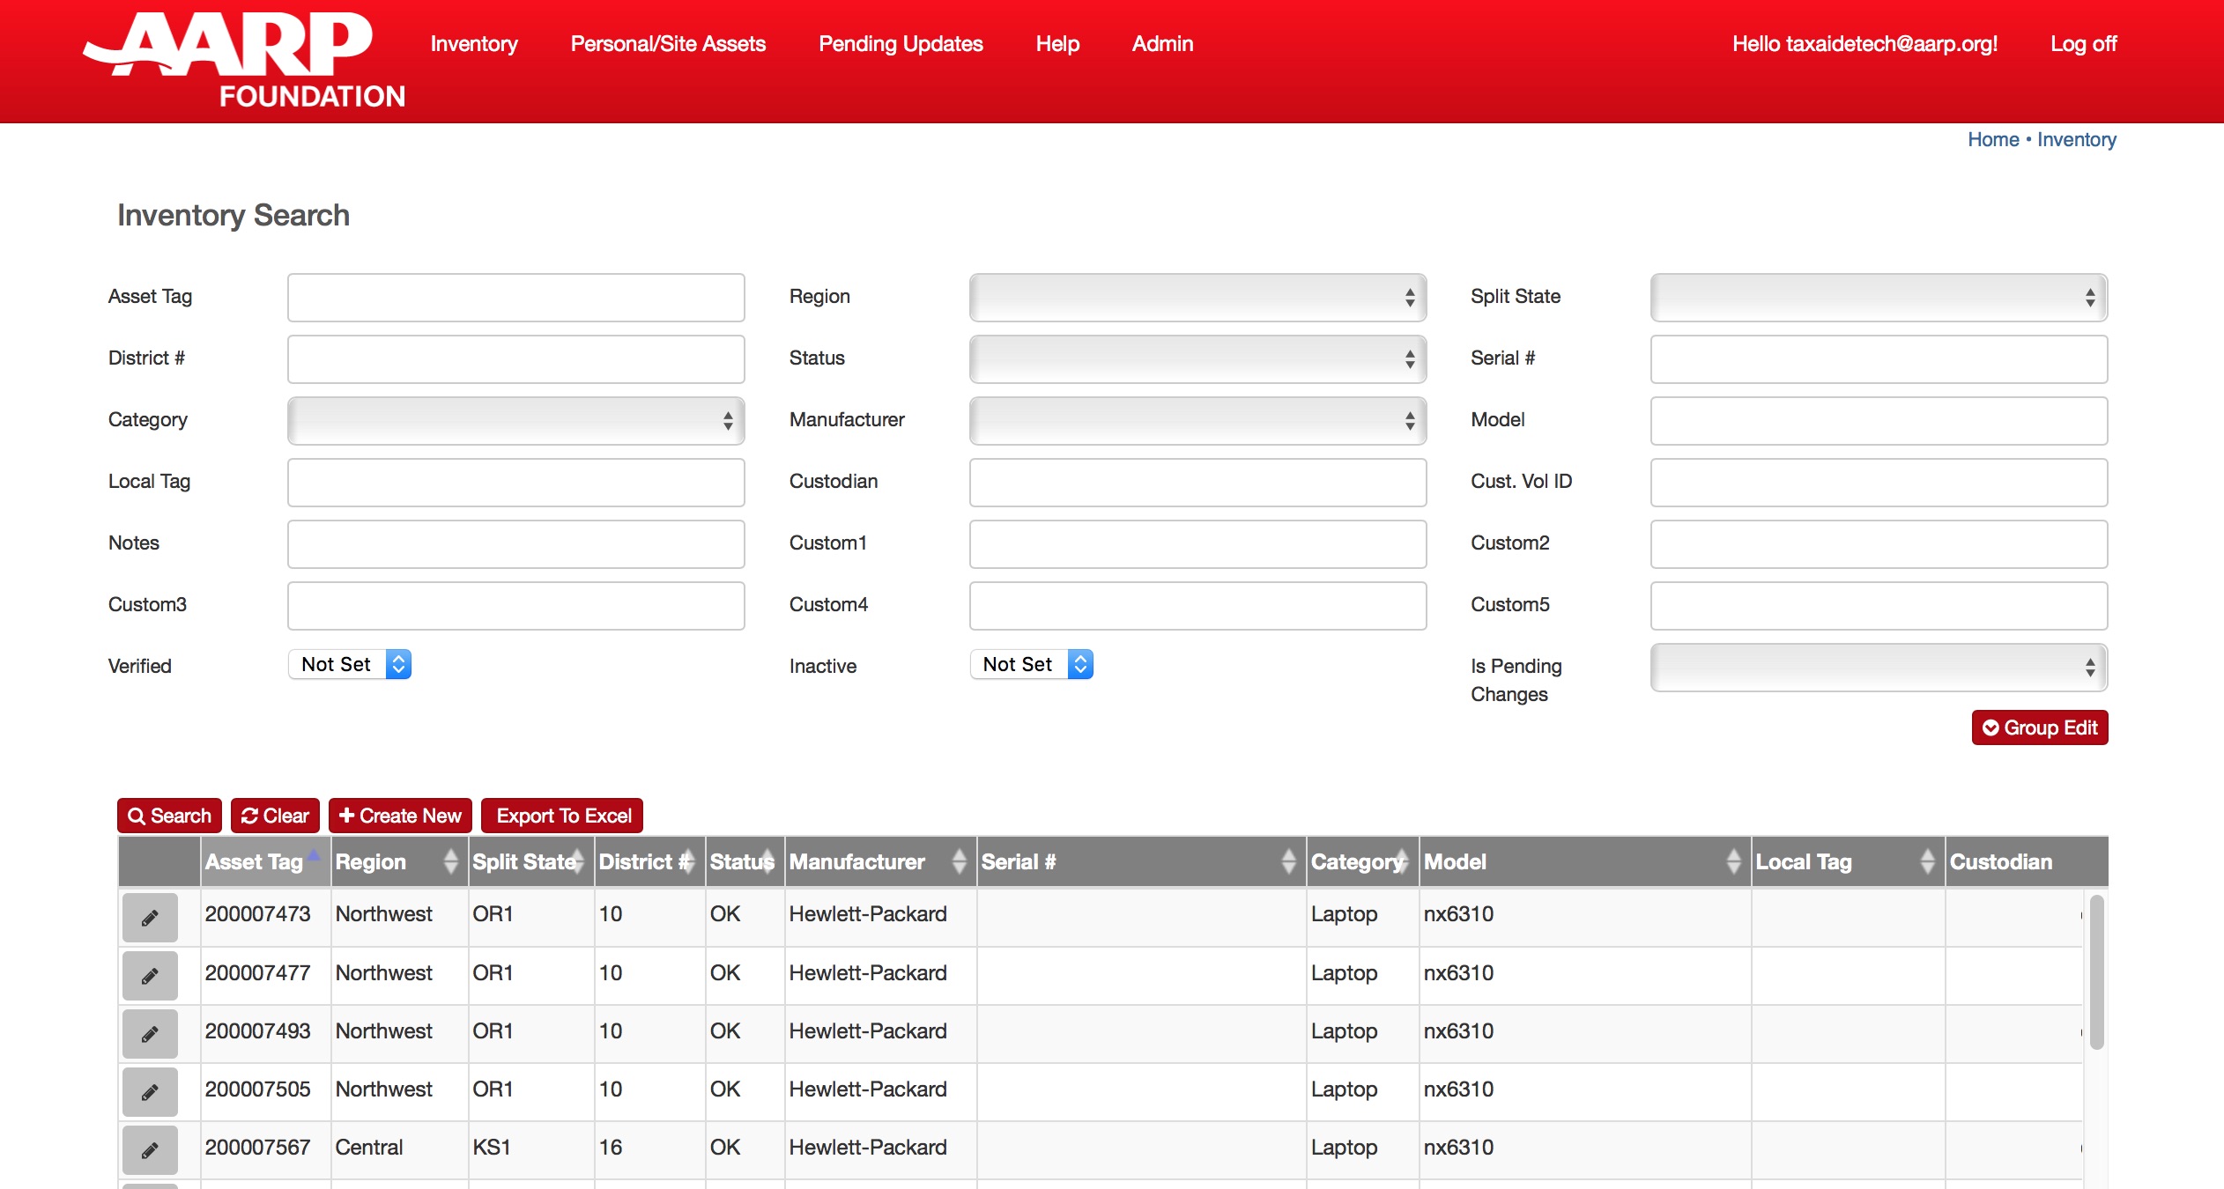Open the Inventory menu

[474, 44]
